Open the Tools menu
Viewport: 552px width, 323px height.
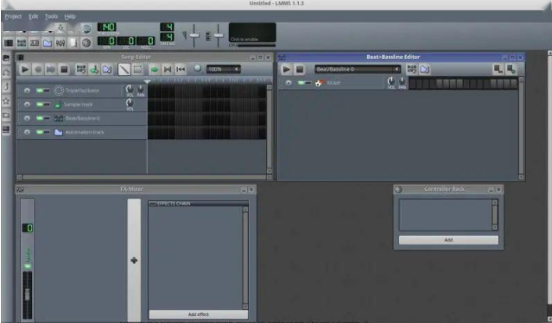click(x=51, y=16)
